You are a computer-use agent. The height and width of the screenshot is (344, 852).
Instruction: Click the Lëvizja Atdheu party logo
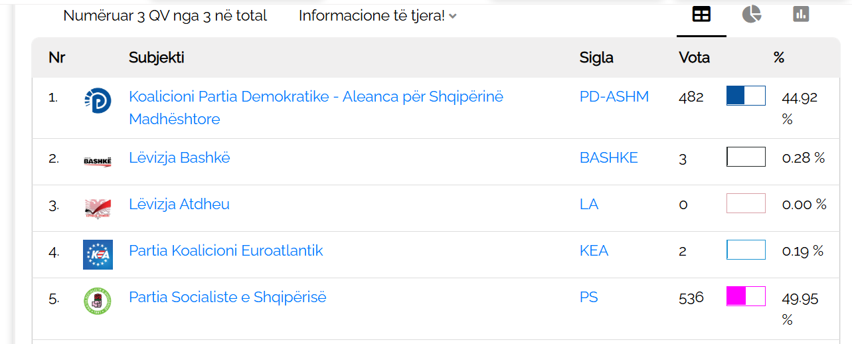point(98,207)
